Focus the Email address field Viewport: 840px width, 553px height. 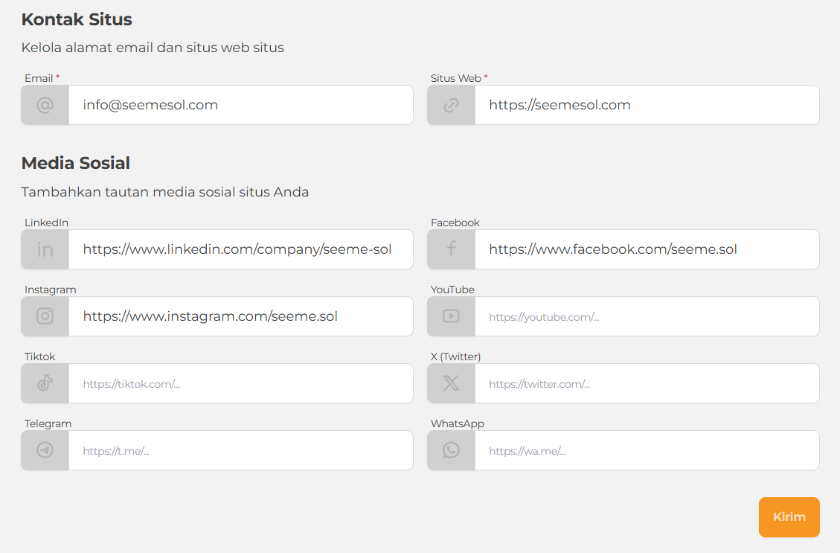click(240, 105)
